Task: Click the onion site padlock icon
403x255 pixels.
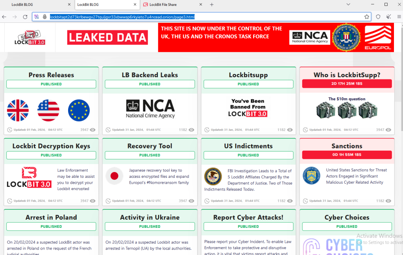Action: (45, 17)
